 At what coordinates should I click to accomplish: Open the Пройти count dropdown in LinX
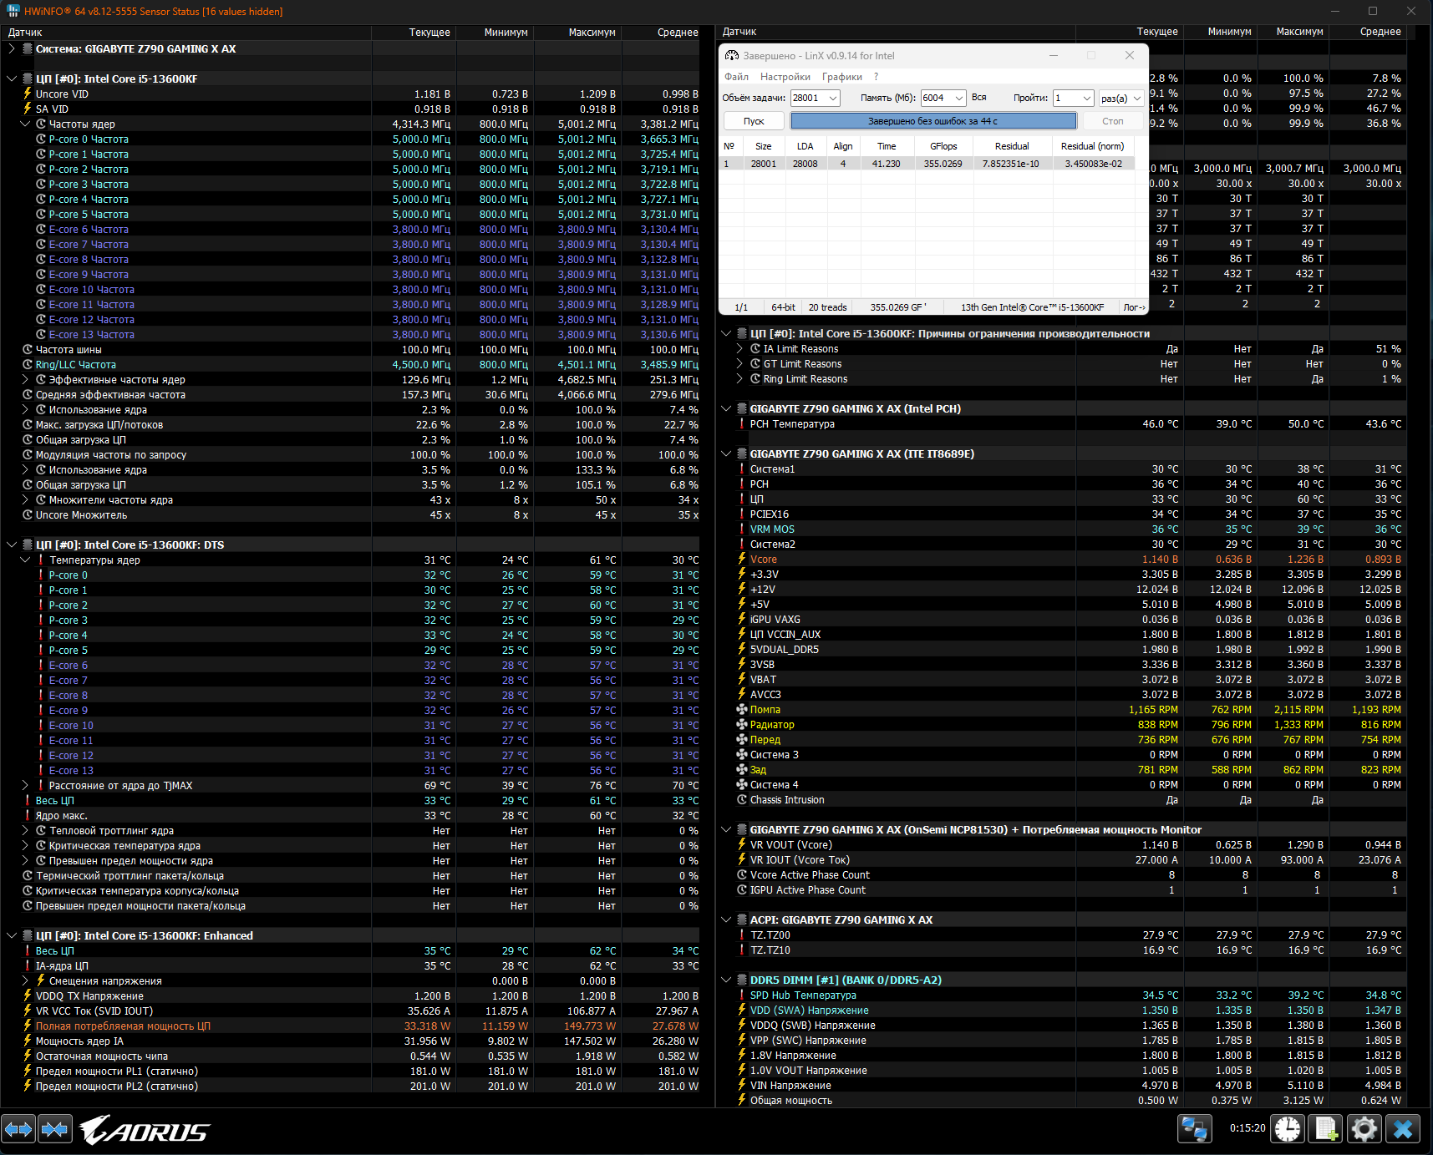(x=1086, y=98)
